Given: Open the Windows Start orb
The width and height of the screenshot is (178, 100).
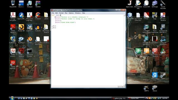Looking at the screenshot, I should click(x=12, y=98).
